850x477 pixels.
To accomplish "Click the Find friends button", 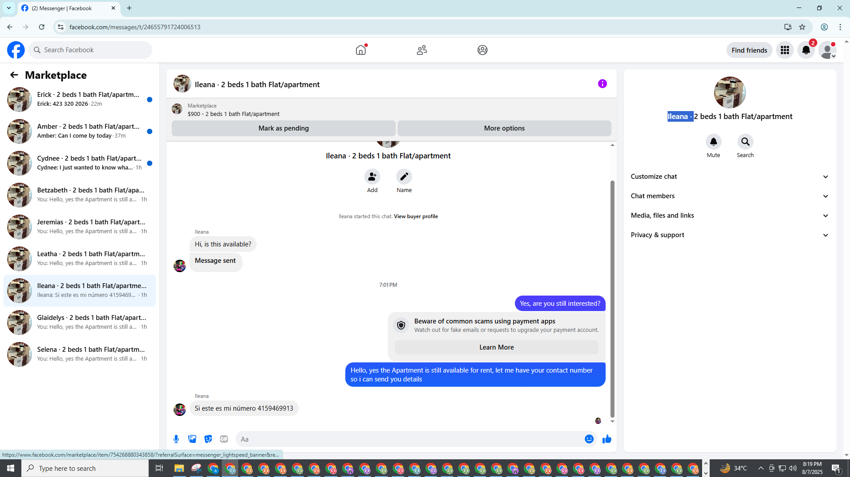I will (750, 50).
